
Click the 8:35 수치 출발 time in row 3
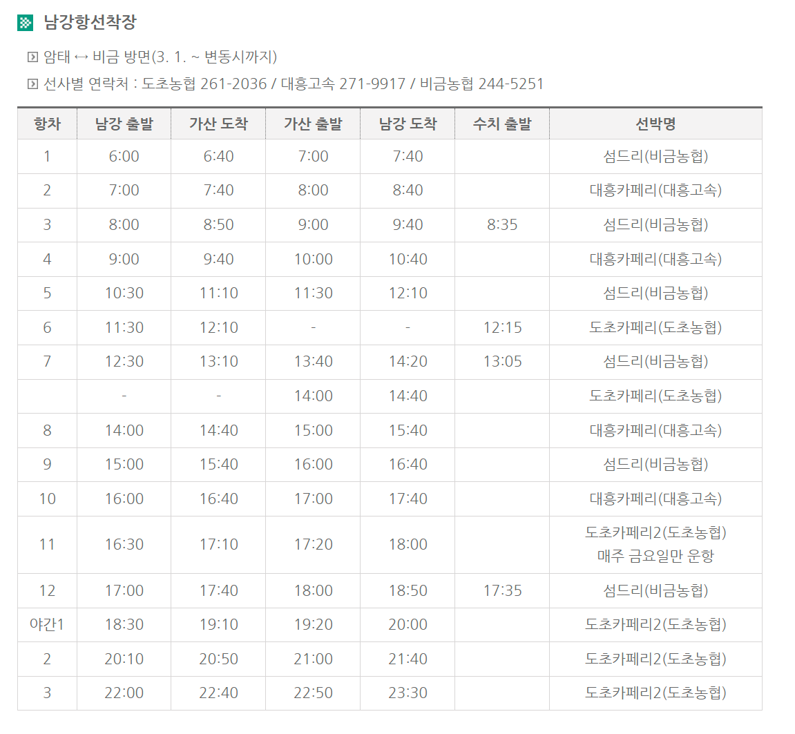click(501, 225)
